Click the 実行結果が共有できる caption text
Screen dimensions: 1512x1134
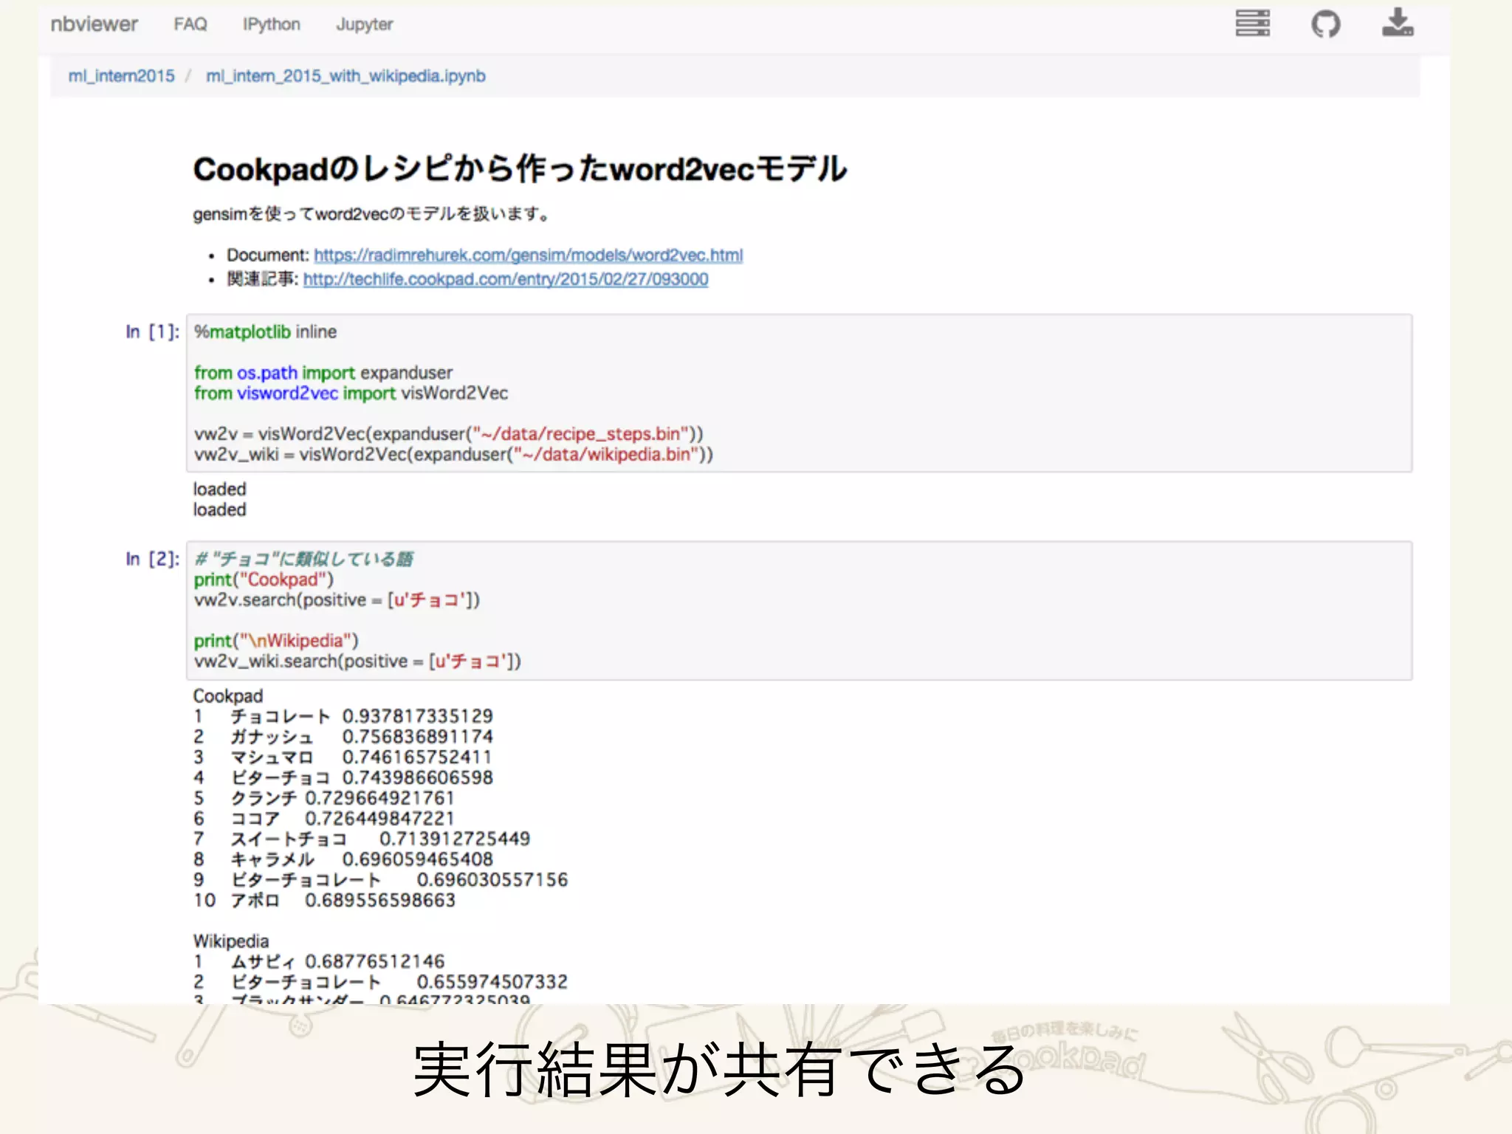718,1069
